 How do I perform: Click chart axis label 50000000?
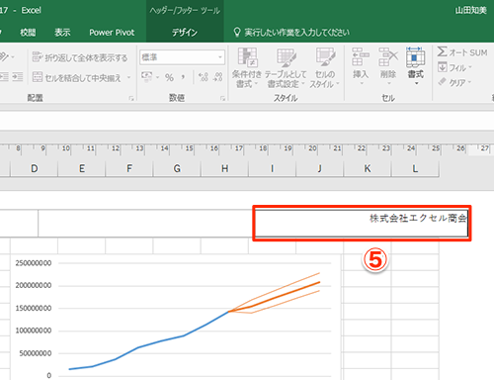click(36, 353)
